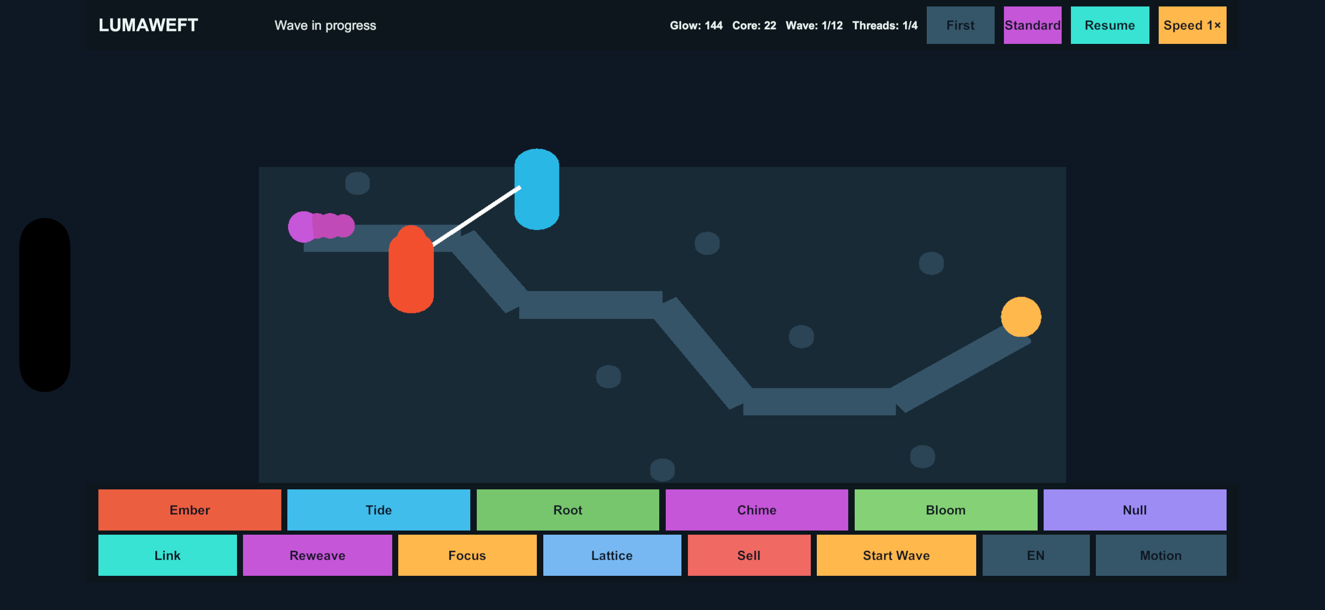Click the Wave: 1/12 counter
Screen dimensions: 1325x610
click(814, 25)
